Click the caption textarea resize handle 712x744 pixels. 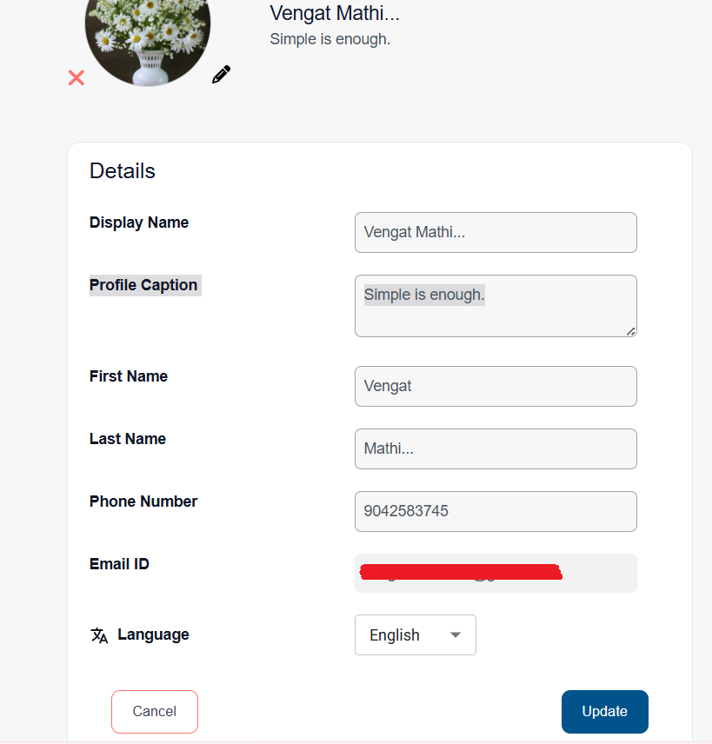pyautogui.click(x=631, y=332)
